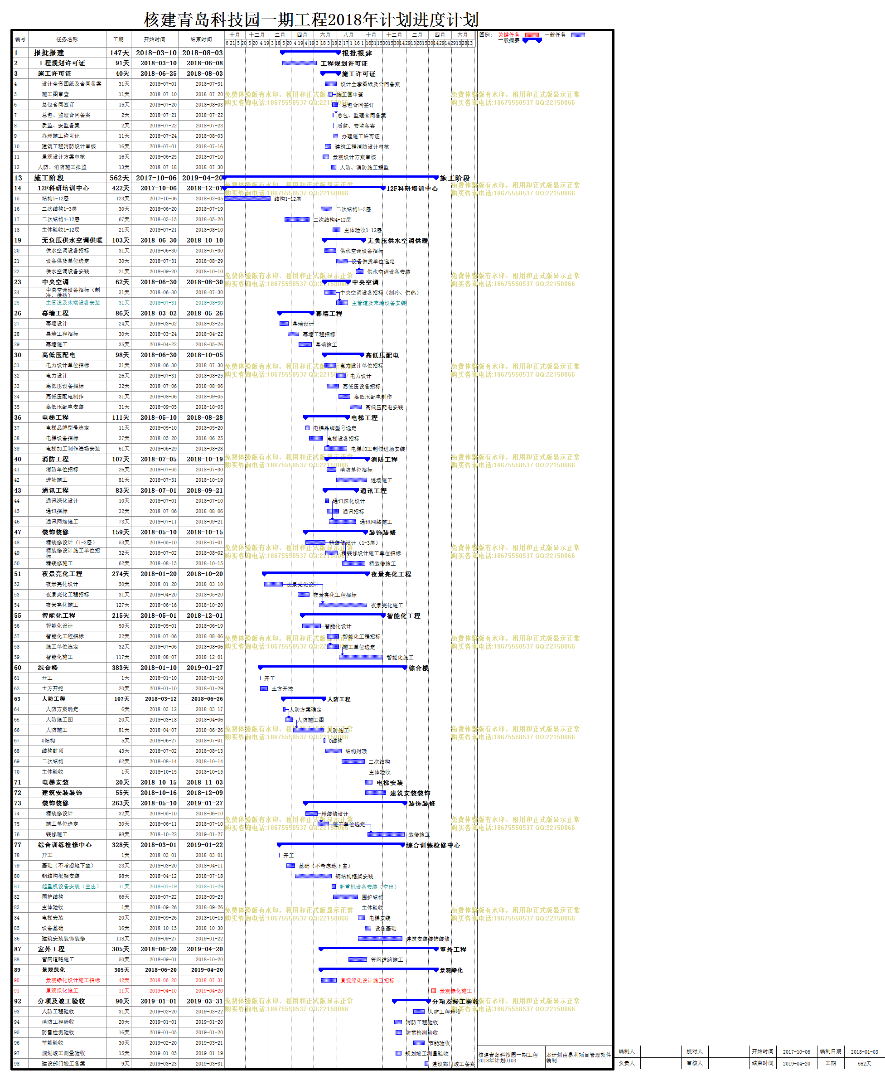Select task name 建设部门竣工备案 in row 98

point(64,1064)
